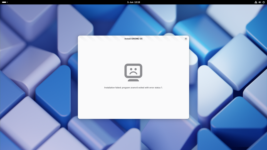The image size is (267, 150).
Task: Open the wired network status icon
Action: pyautogui.click(x=256, y=2)
